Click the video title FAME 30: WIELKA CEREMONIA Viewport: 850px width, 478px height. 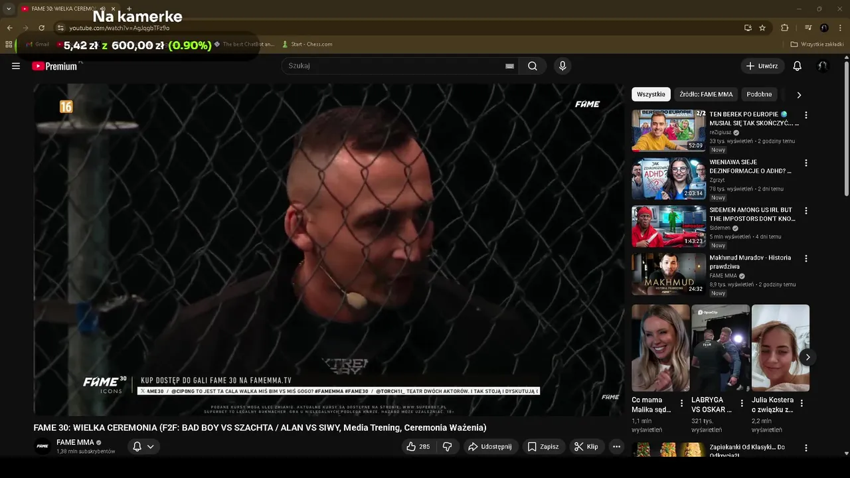260,428
